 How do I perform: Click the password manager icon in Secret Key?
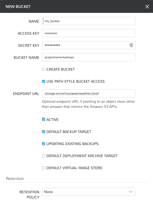coord(131,45)
